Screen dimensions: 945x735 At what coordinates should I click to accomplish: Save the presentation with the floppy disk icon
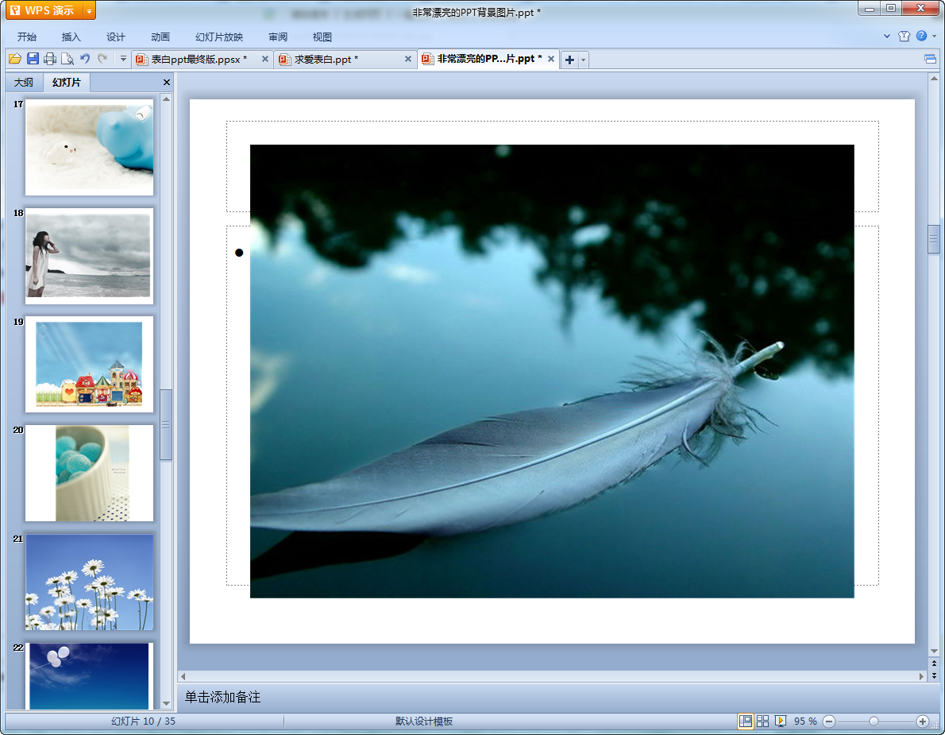pyautogui.click(x=33, y=59)
